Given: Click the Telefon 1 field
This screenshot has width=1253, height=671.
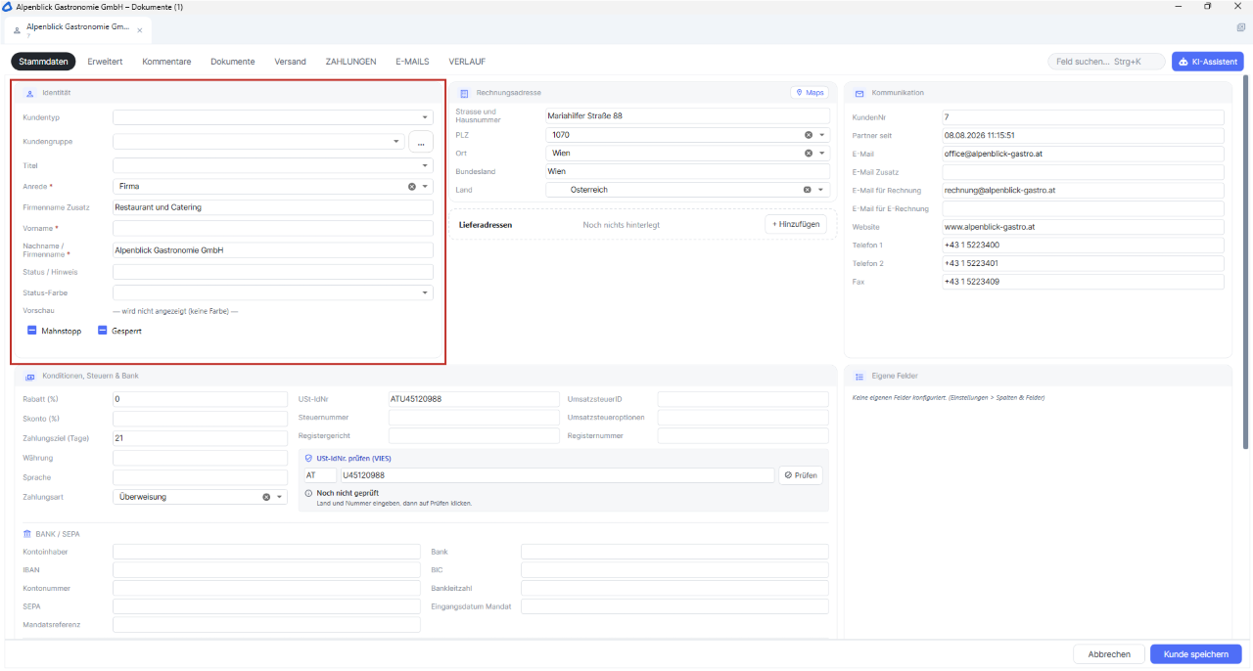Looking at the screenshot, I should [x=1084, y=246].
